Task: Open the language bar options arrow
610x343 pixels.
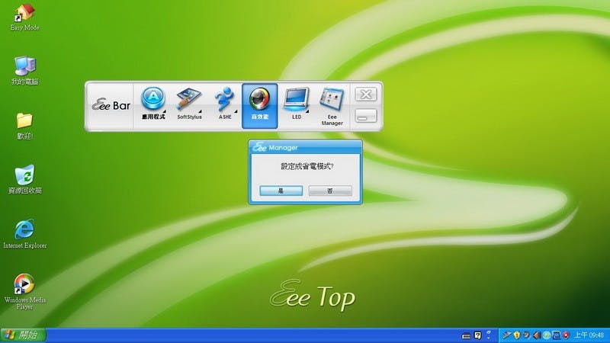Action: tap(489, 338)
